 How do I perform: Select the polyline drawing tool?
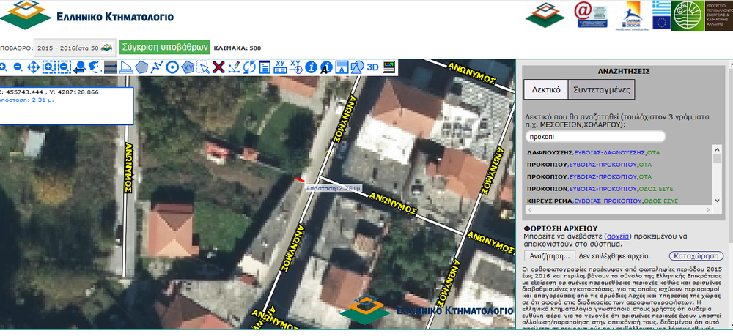tap(156, 67)
